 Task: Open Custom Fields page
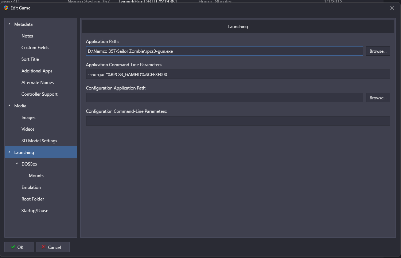pyautogui.click(x=35, y=47)
